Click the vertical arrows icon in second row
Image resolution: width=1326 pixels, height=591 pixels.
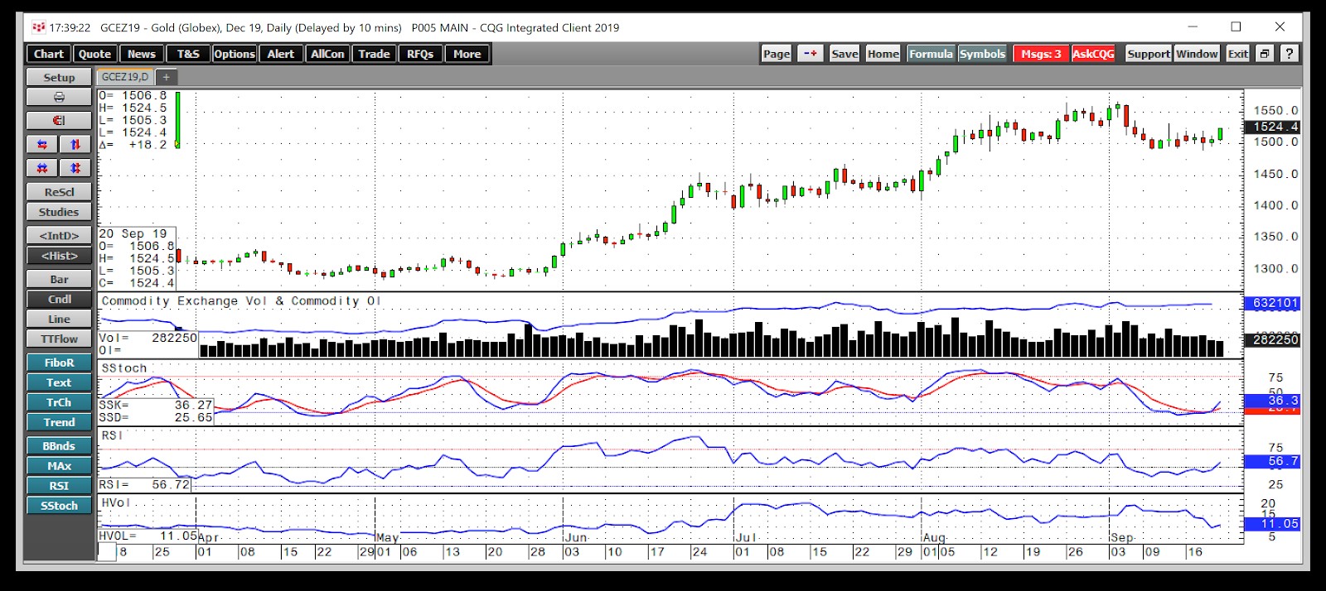pyautogui.click(x=75, y=168)
